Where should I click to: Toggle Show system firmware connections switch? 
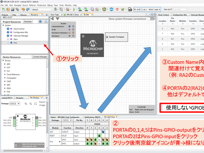tap(151, 19)
